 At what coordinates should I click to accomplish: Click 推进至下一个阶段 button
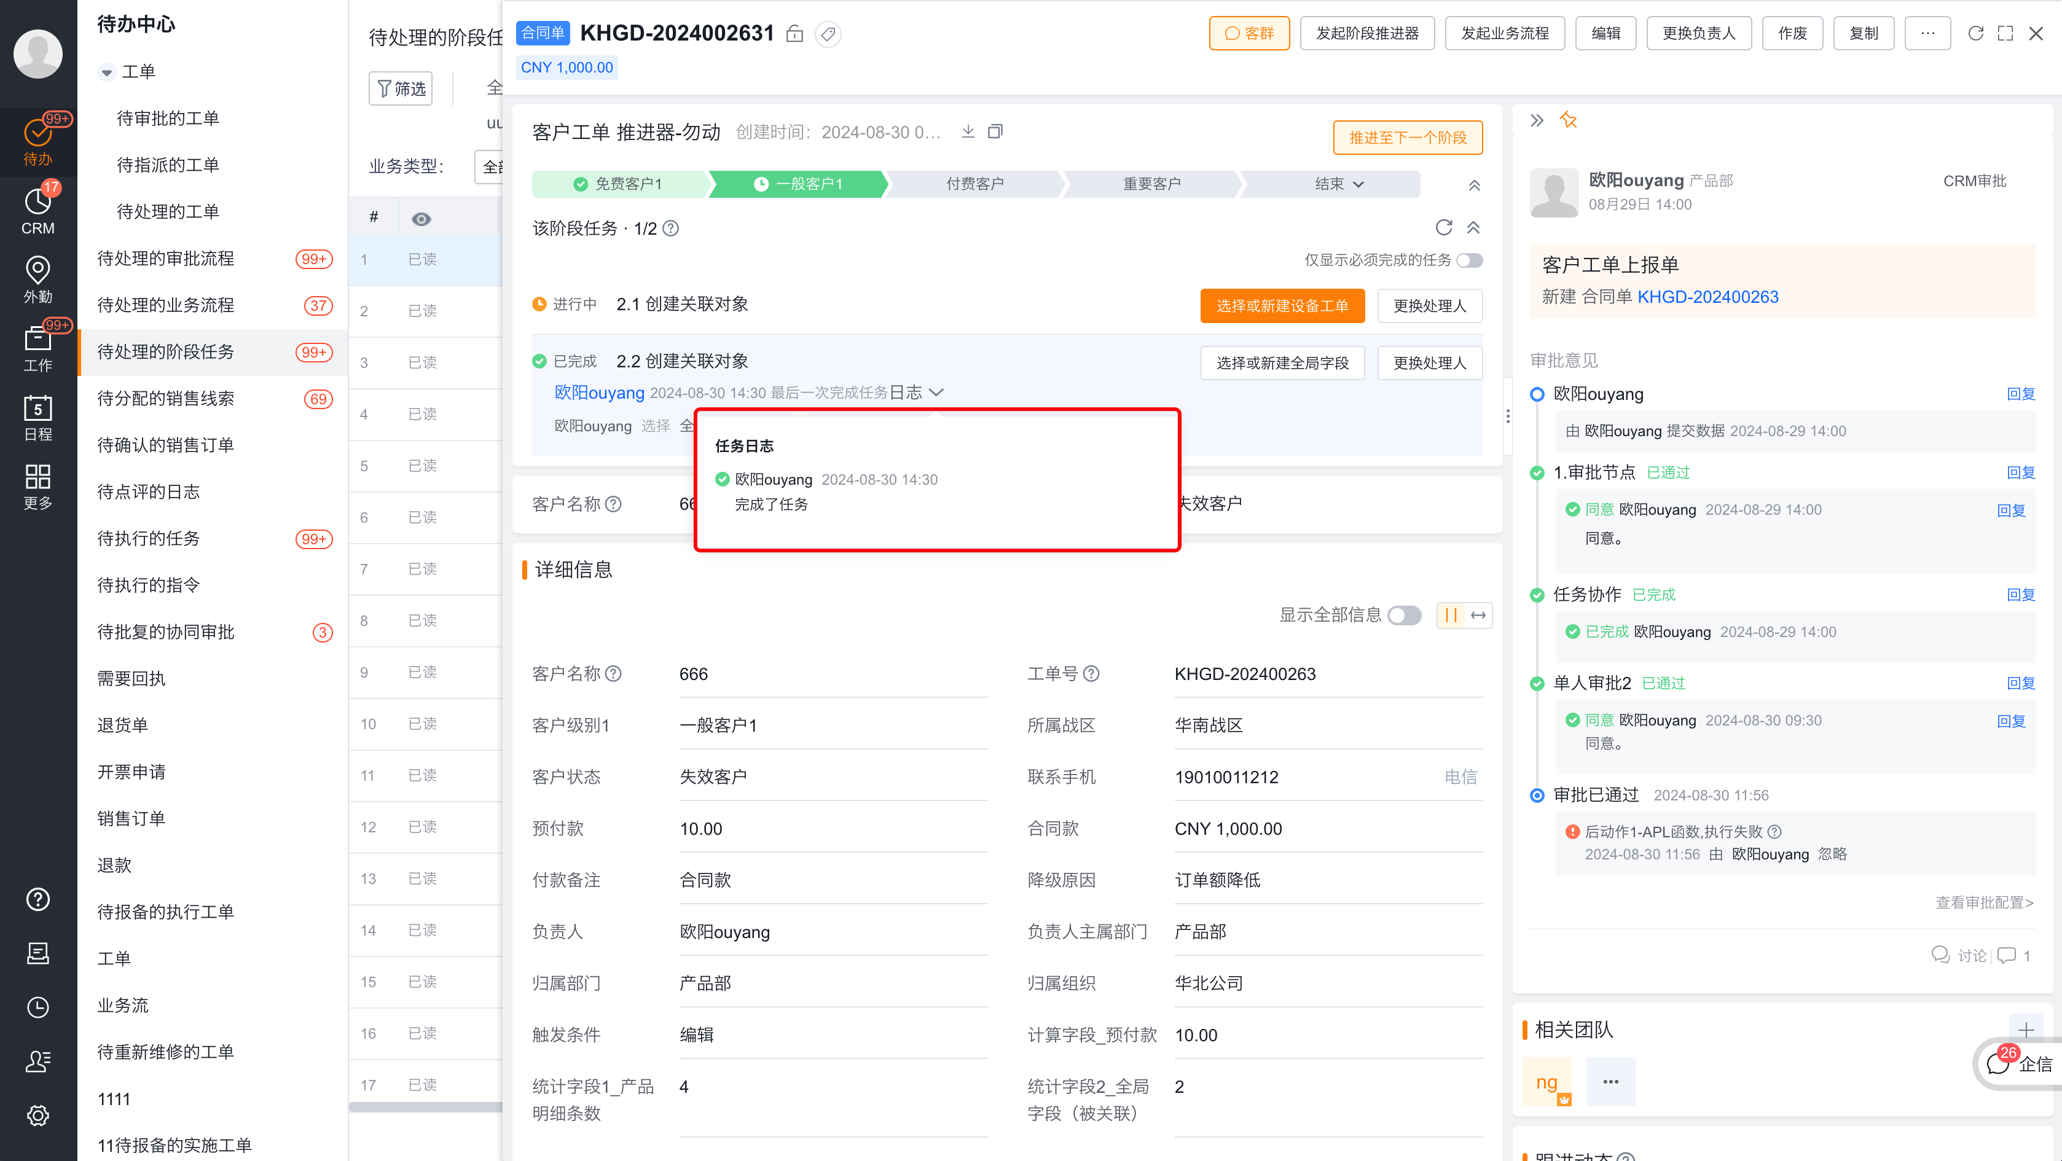pyautogui.click(x=1407, y=138)
